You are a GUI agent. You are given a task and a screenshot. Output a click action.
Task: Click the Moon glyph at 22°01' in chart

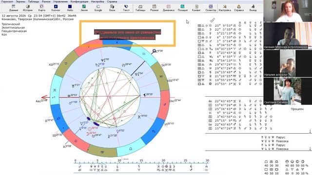click(88, 134)
